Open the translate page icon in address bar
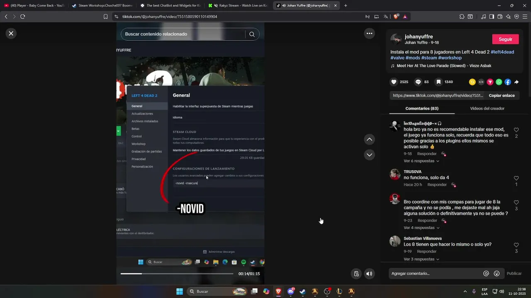This screenshot has width=531, height=298. point(385,17)
